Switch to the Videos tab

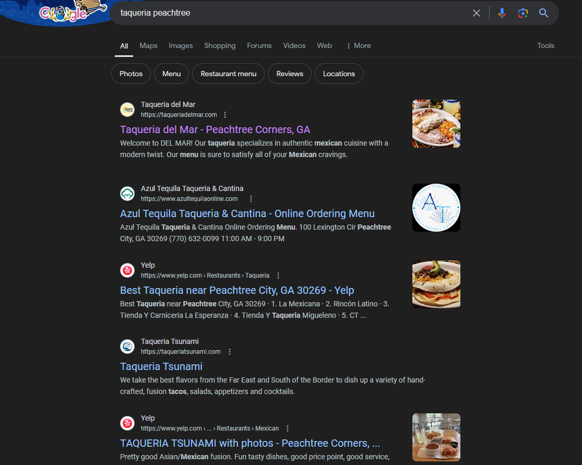[x=294, y=45]
